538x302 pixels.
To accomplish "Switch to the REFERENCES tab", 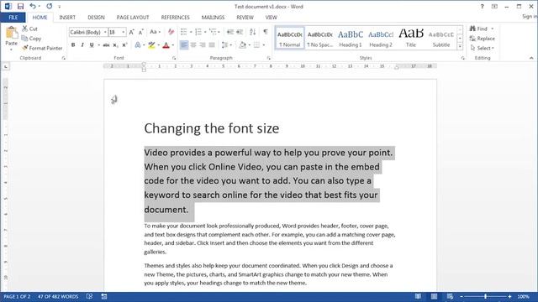I will pyautogui.click(x=176, y=18).
